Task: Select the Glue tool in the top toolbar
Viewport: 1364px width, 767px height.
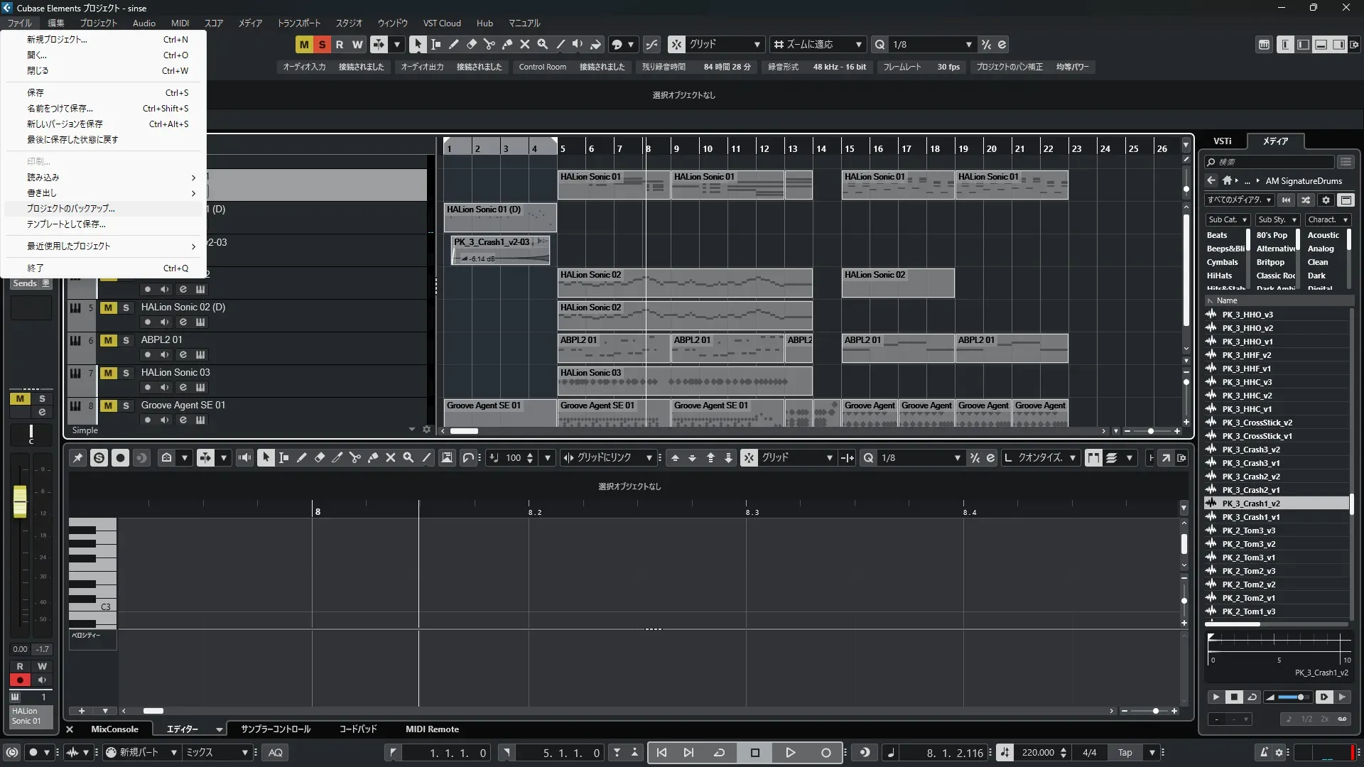Action: (507, 44)
